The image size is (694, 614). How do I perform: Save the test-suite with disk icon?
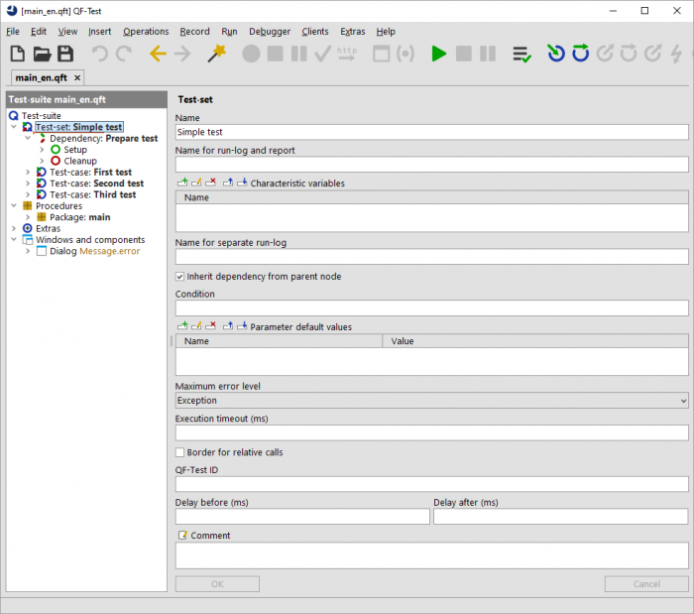tap(65, 54)
